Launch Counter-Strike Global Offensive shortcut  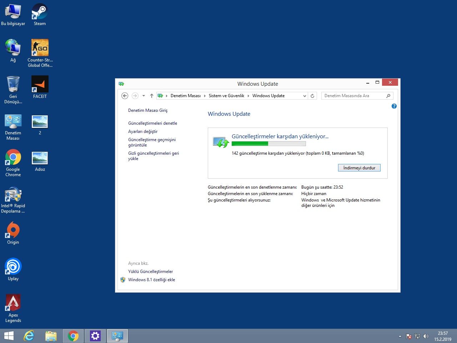pos(40,53)
